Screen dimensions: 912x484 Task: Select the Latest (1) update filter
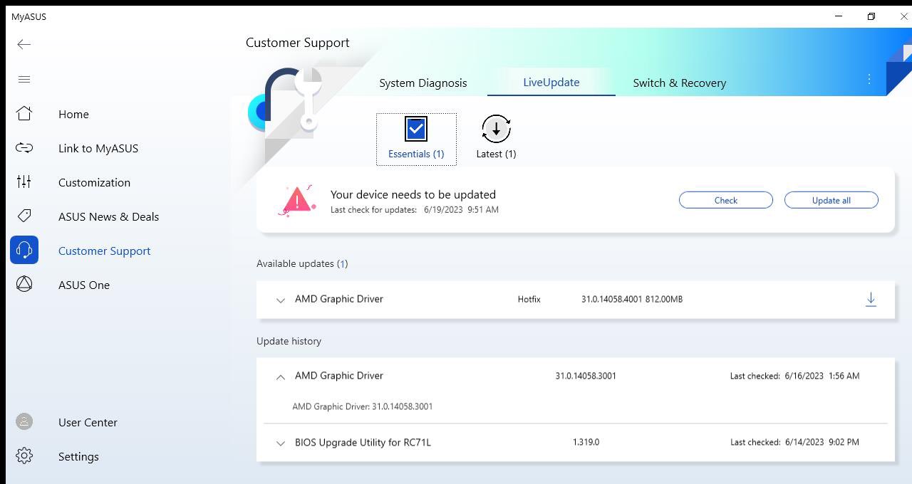click(496, 139)
